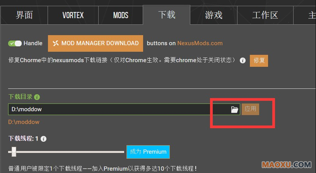The height and width of the screenshot is (173, 316).
Task: Click 成为 Premium button
Action: [148, 152]
